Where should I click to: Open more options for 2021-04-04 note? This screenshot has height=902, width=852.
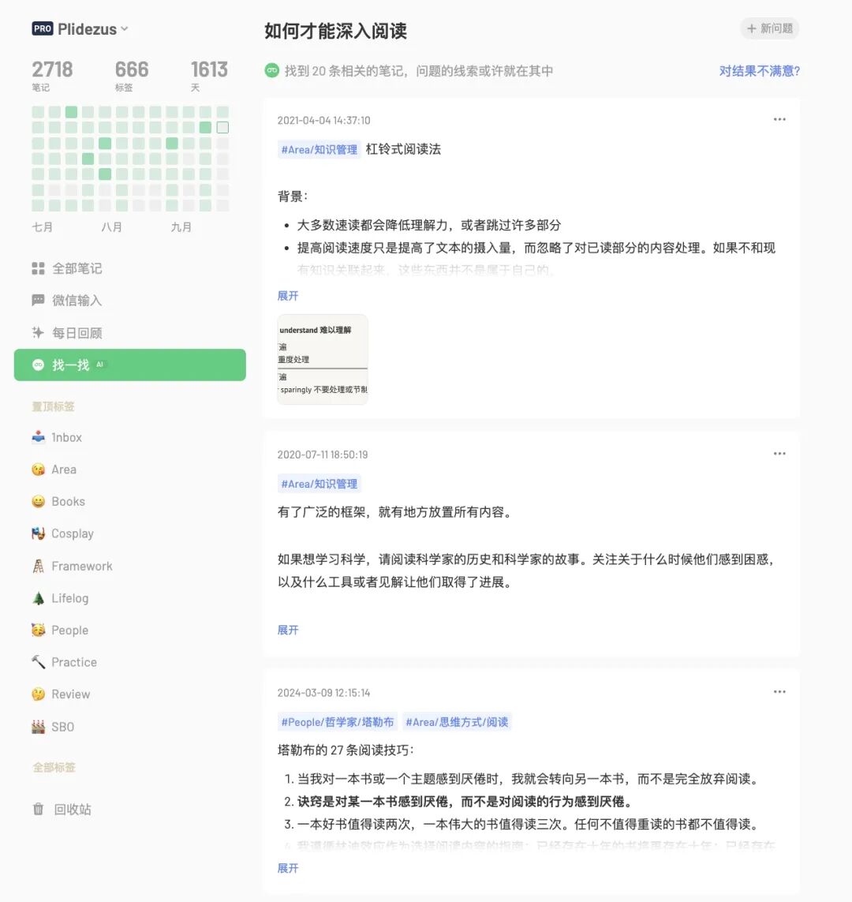tap(779, 120)
